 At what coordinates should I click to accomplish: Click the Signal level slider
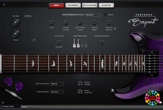28,29
